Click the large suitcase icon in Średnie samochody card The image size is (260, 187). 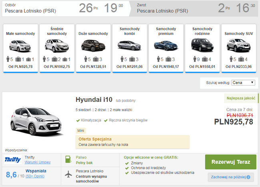click(x=54, y=59)
